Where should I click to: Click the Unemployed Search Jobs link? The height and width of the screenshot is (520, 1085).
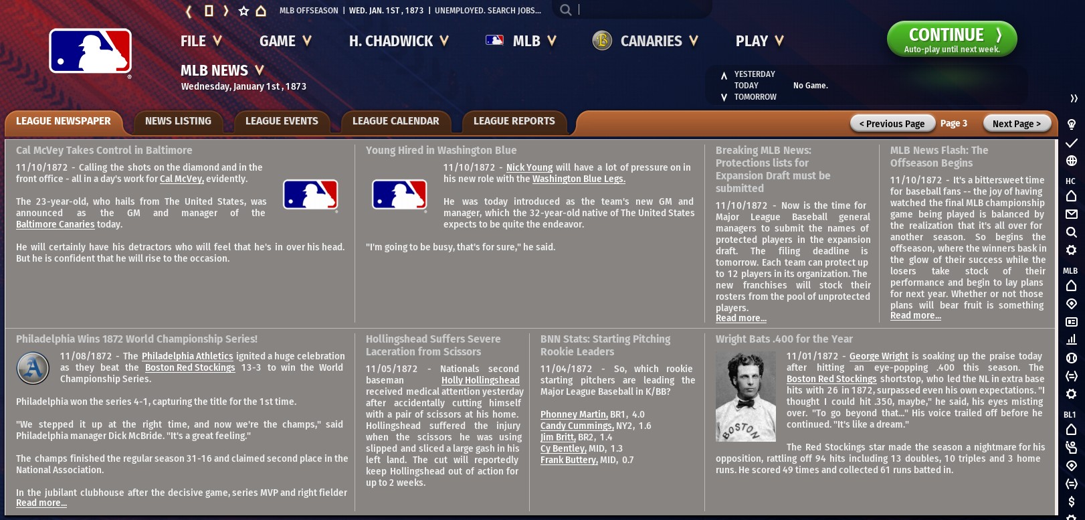(488, 11)
